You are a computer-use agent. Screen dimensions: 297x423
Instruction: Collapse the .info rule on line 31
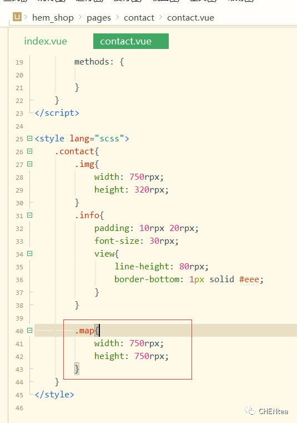29,215
